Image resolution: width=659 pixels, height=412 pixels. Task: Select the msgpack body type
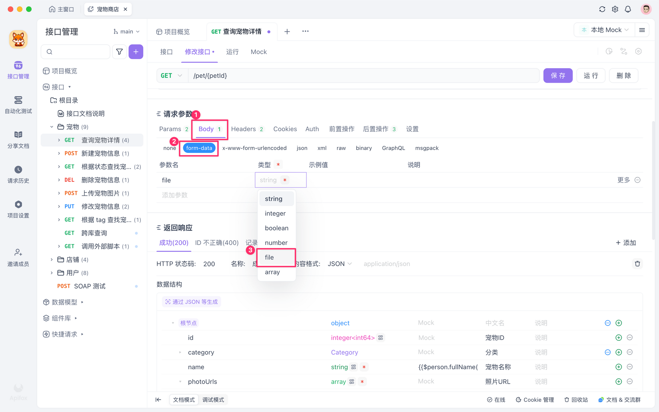coord(427,148)
